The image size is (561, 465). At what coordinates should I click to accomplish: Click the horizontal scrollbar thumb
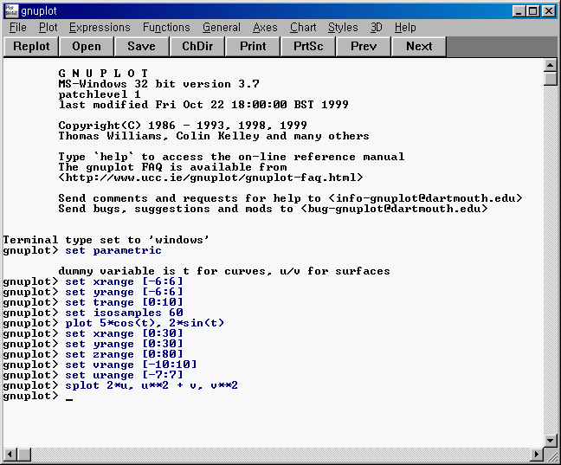pyautogui.click(x=24, y=455)
